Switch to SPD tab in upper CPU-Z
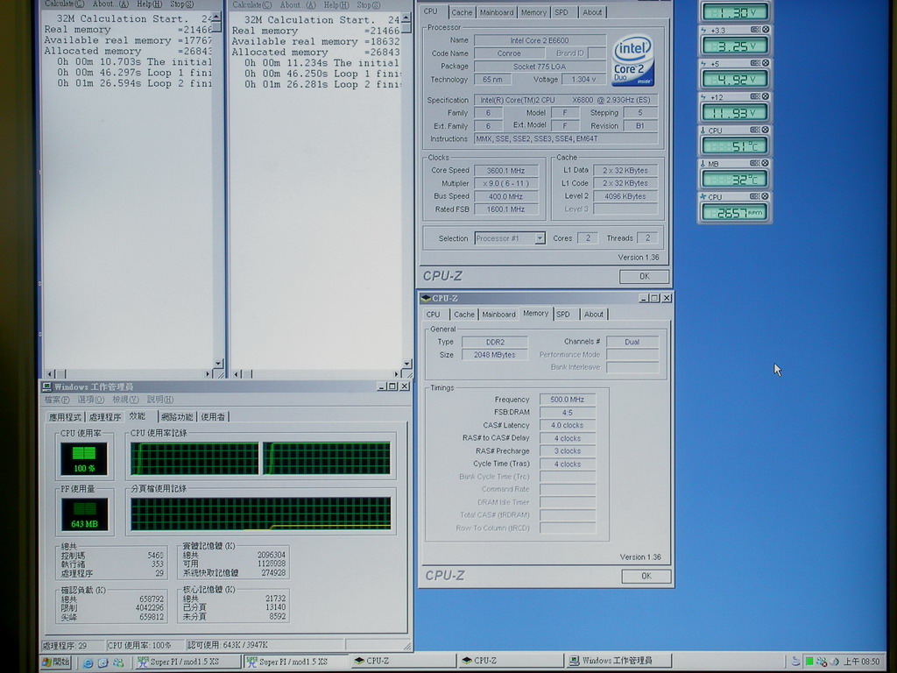This screenshot has height=673, width=897. pyautogui.click(x=562, y=12)
